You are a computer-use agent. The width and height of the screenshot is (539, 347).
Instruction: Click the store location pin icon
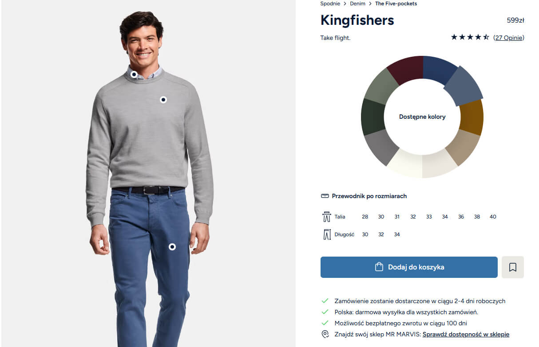325,334
